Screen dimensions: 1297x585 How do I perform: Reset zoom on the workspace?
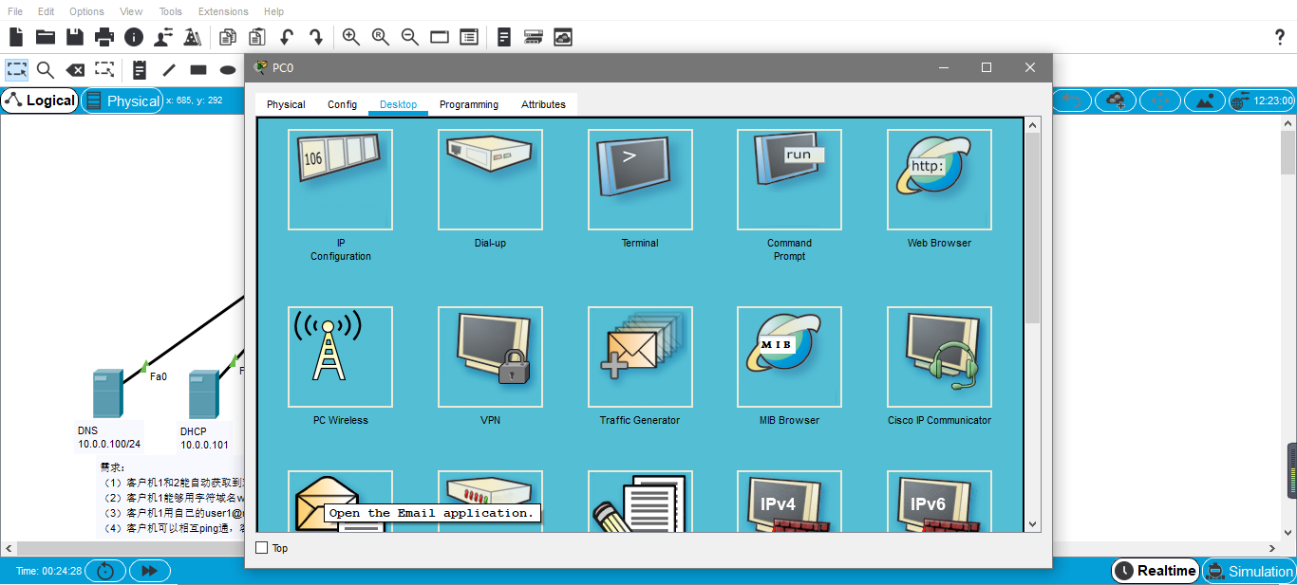click(380, 37)
